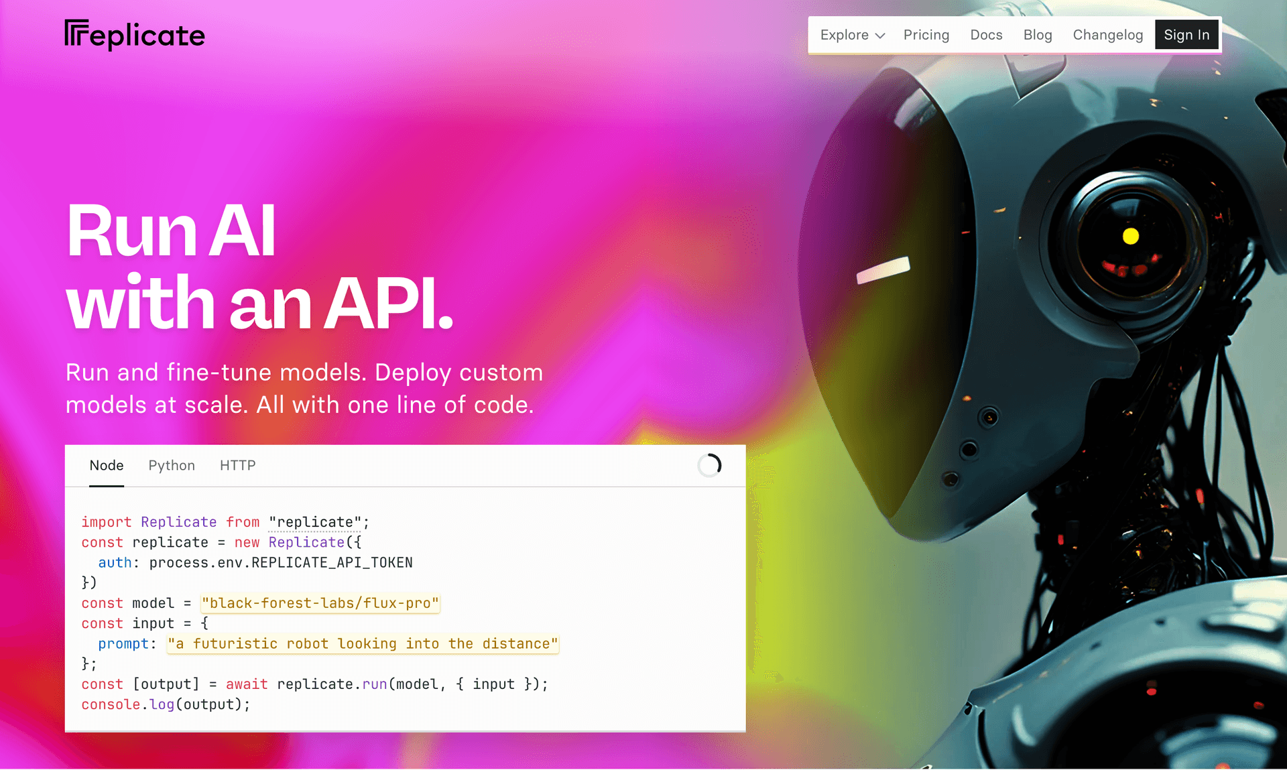Select the Node code tab
This screenshot has width=1287, height=770.
coord(107,465)
